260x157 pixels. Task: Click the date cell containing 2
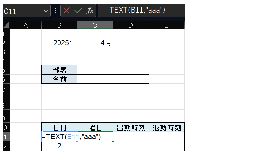click(59, 146)
